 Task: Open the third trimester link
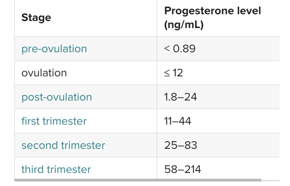tap(56, 169)
